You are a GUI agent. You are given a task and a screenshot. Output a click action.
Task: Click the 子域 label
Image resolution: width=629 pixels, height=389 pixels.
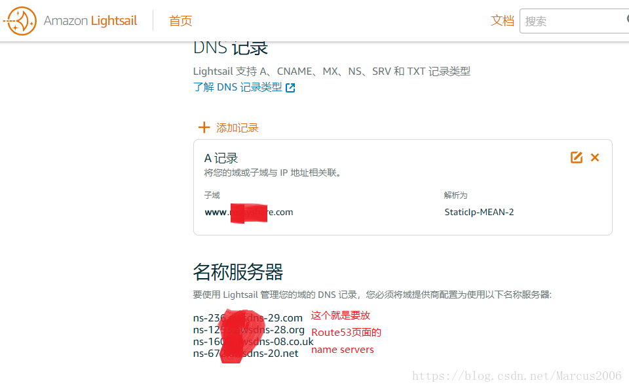click(212, 195)
